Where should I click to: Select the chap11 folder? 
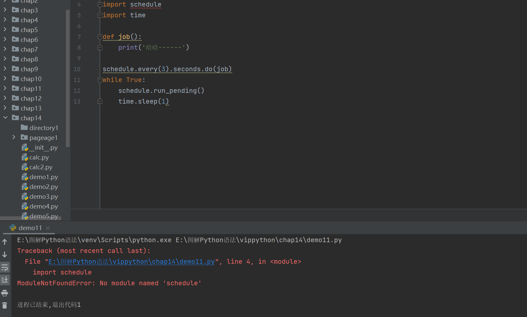click(x=27, y=89)
